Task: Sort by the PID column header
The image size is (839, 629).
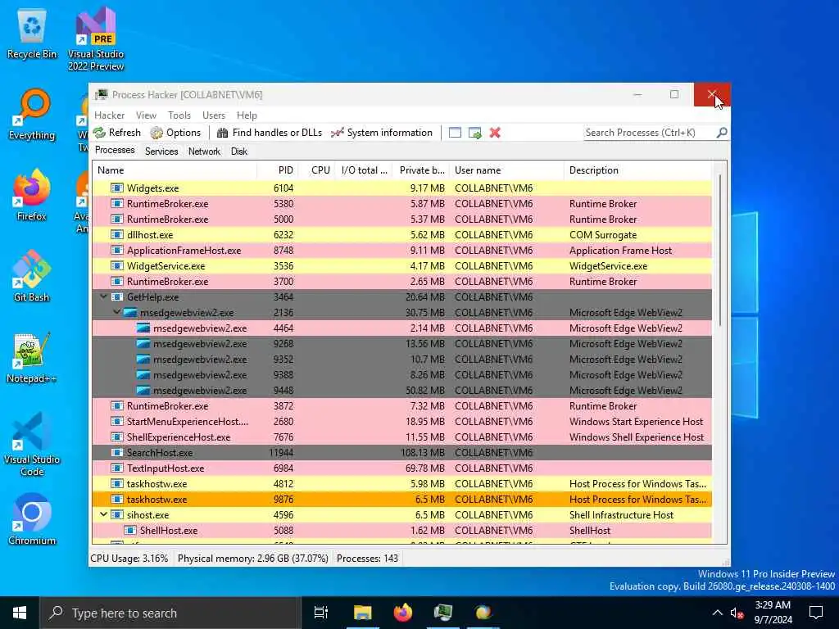Action: tap(276, 170)
